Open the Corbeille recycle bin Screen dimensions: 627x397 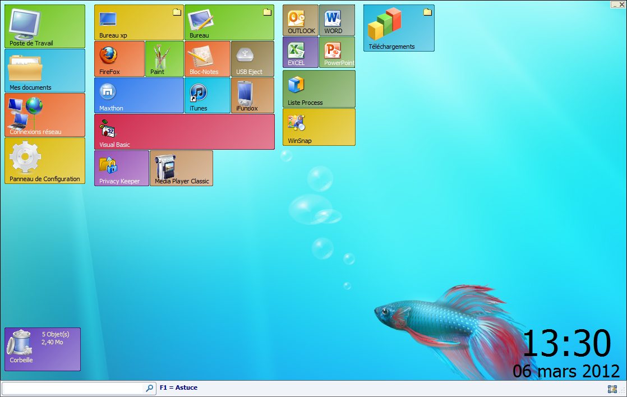pos(42,349)
